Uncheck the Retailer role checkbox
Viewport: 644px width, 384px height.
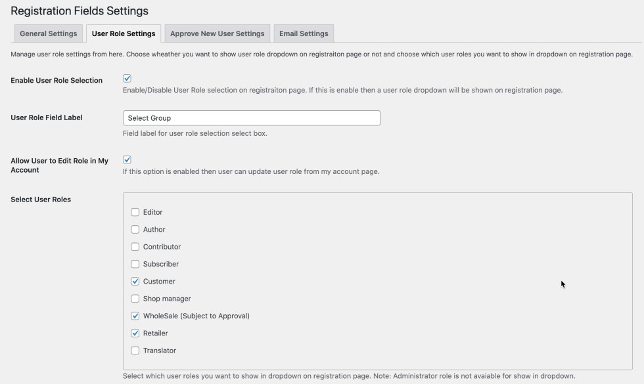pyautogui.click(x=135, y=333)
